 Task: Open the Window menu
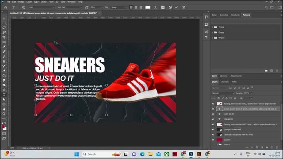[x=72, y=2]
